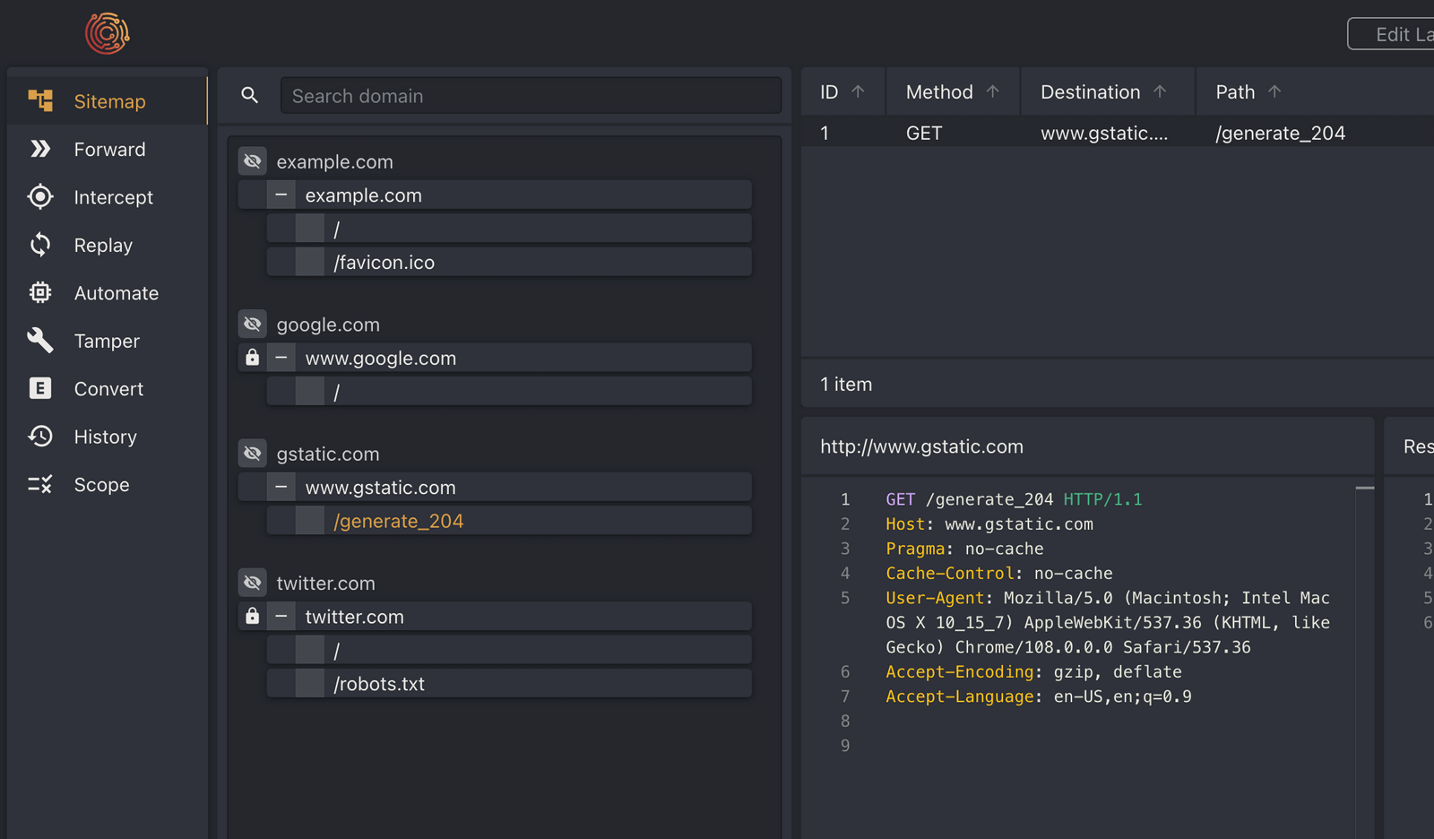The image size is (1434, 839).
Task: Open the Convert page
Action: 108,389
